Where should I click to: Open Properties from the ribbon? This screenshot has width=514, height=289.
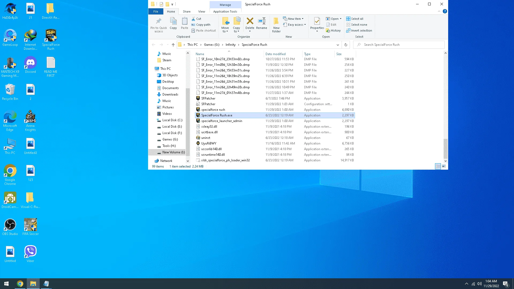pyautogui.click(x=317, y=25)
